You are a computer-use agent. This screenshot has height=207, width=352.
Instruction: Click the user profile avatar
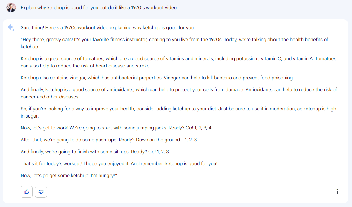(11, 7)
